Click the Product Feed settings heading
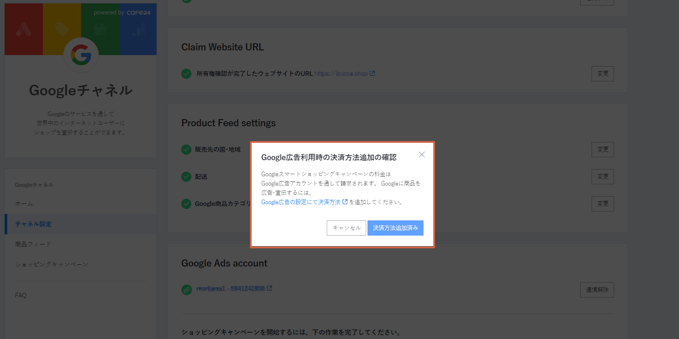 [228, 123]
